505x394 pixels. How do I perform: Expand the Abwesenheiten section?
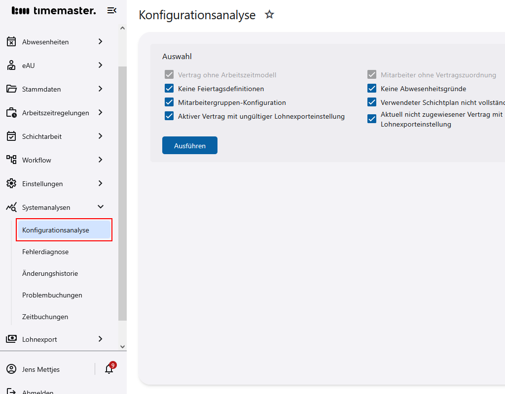(x=100, y=41)
